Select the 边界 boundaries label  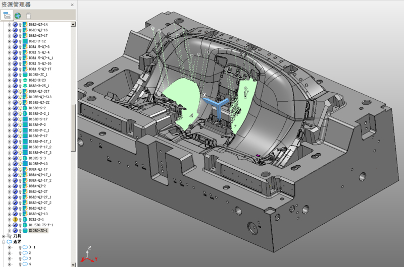click(17, 242)
